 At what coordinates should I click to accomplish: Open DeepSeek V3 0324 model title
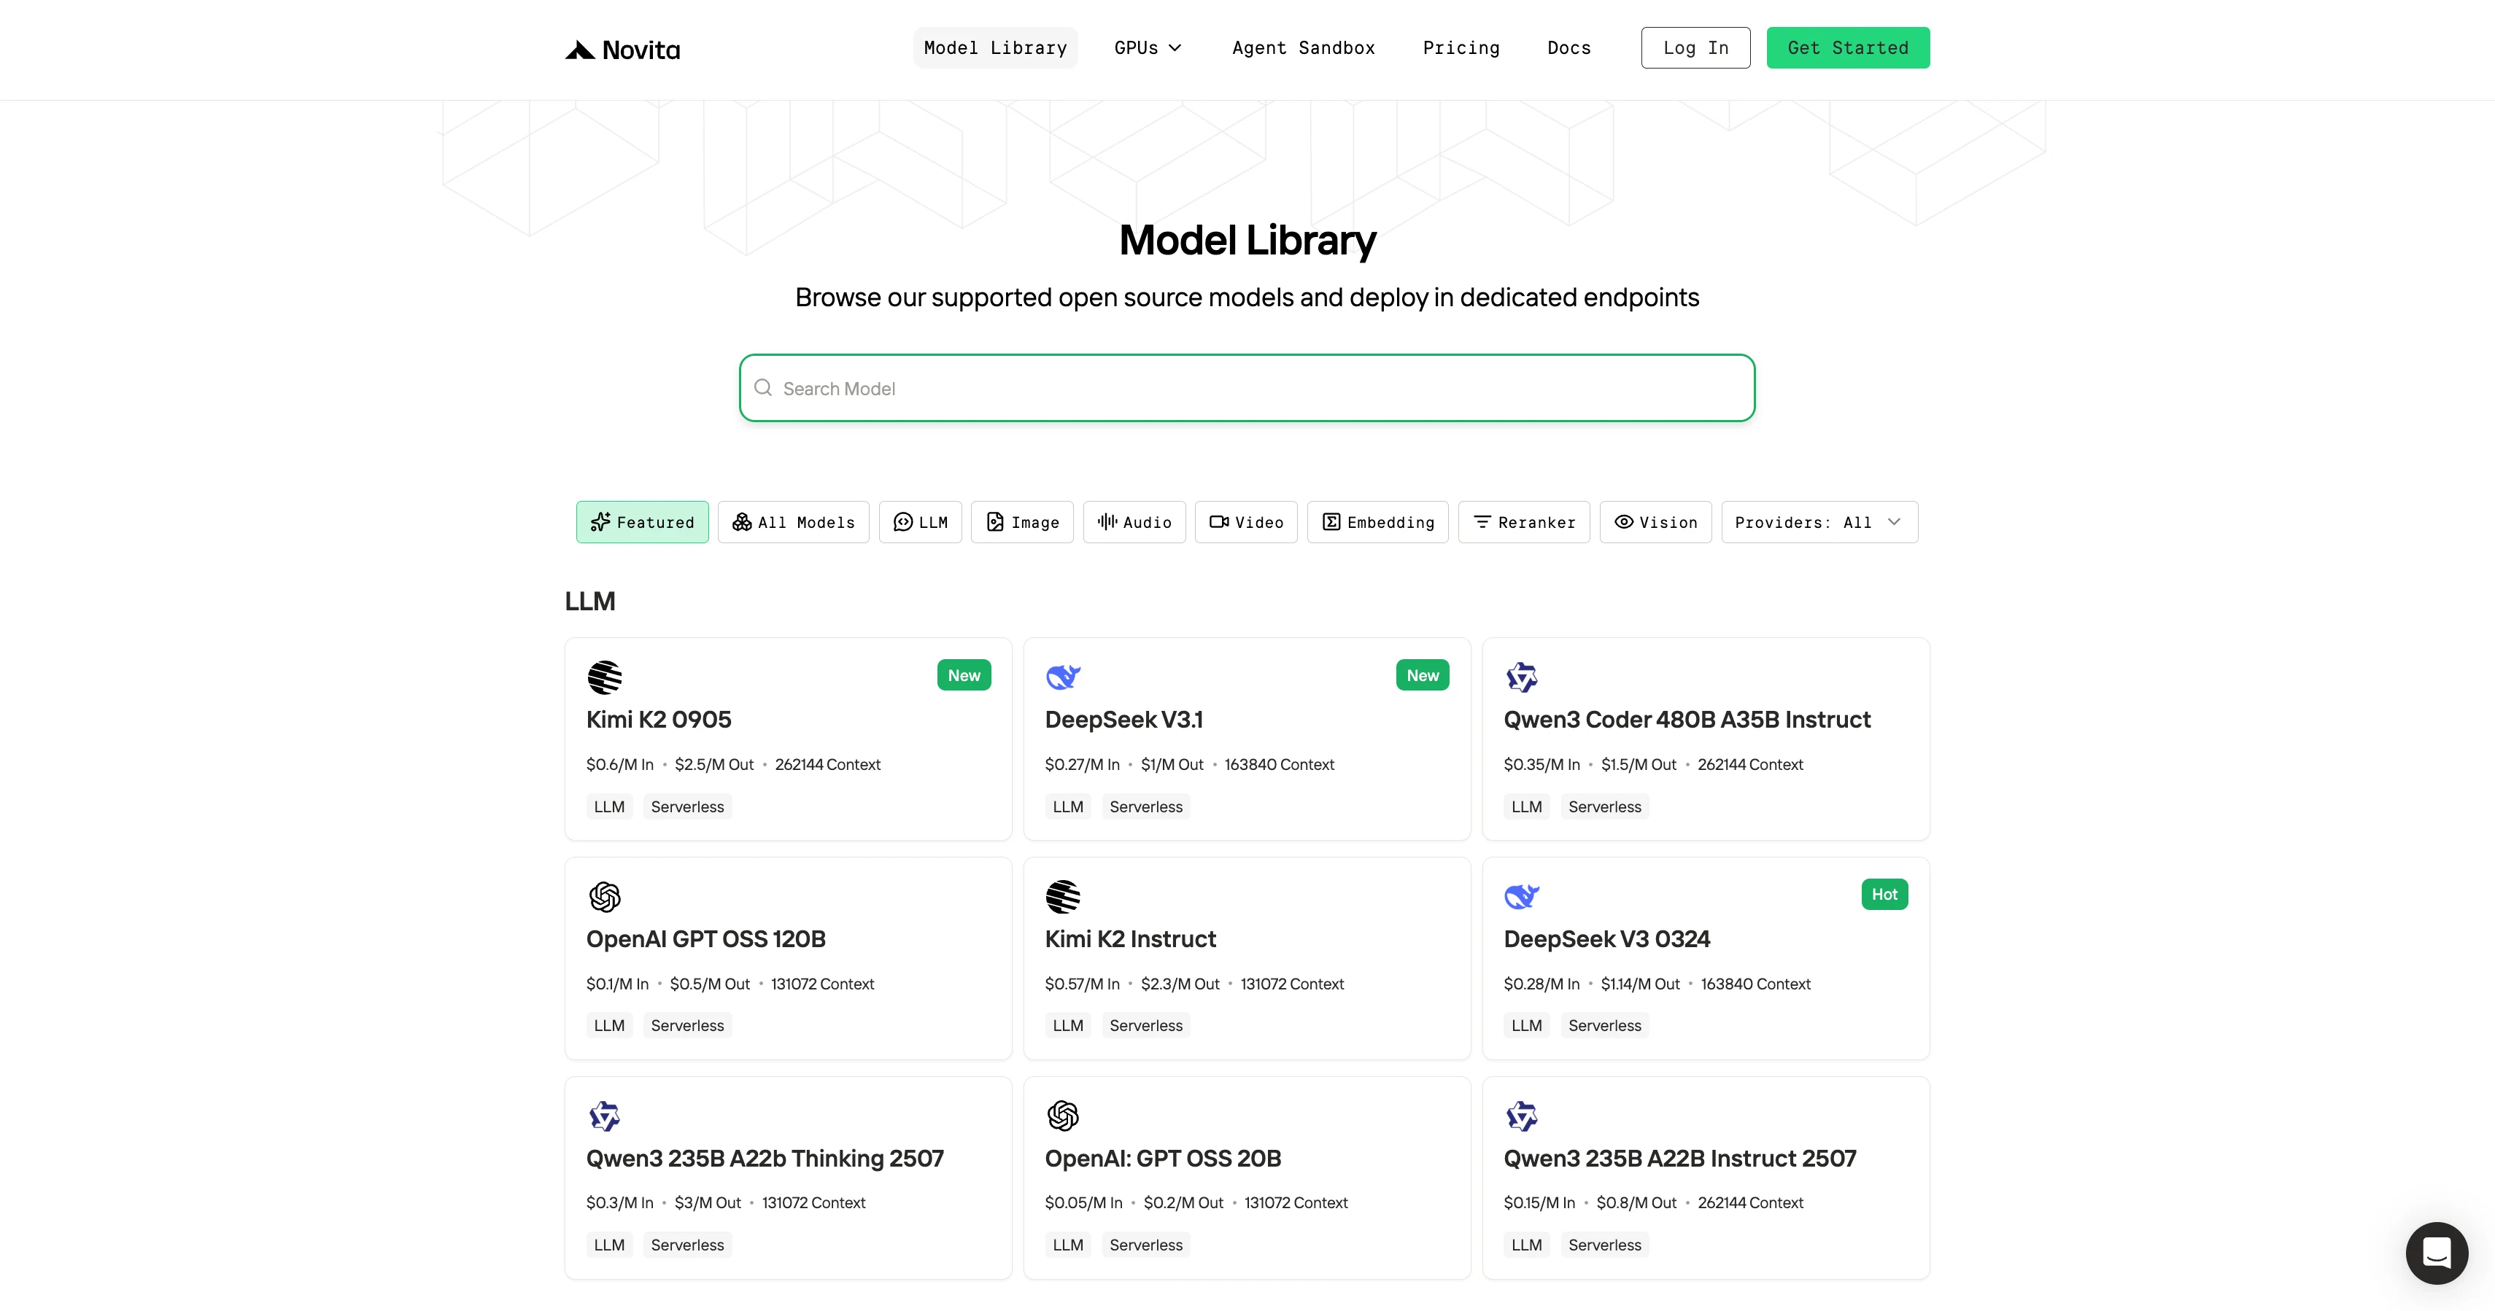[1607, 939]
